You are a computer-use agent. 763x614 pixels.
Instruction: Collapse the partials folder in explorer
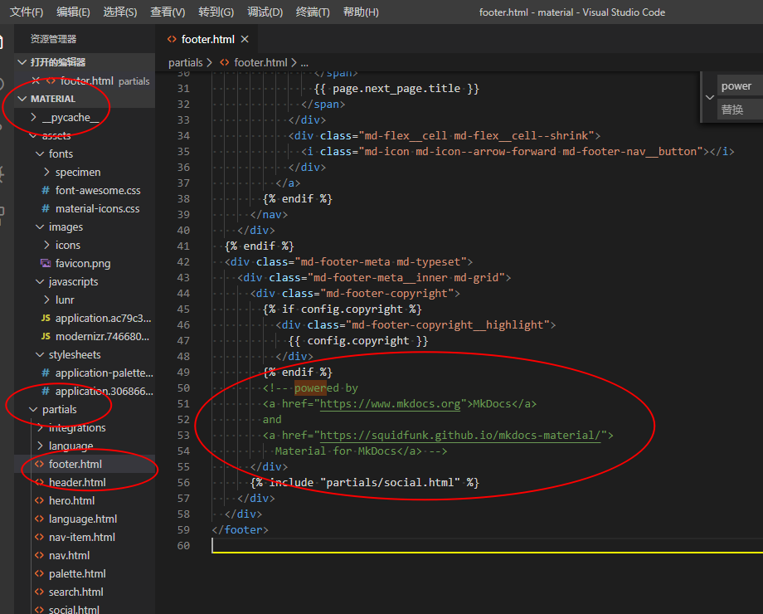click(x=33, y=410)
